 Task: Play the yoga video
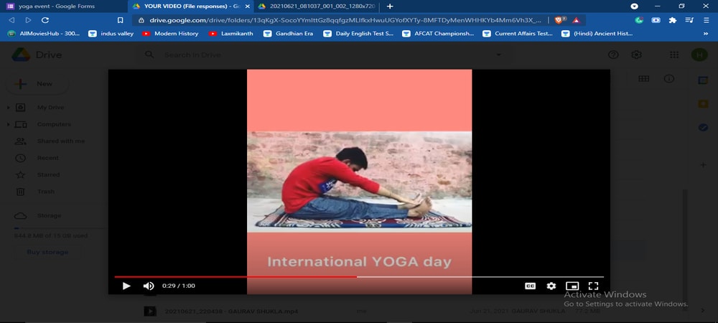tap(126, 286)
